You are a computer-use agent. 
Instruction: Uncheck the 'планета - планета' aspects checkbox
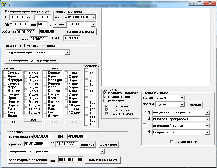coord(105,93)
